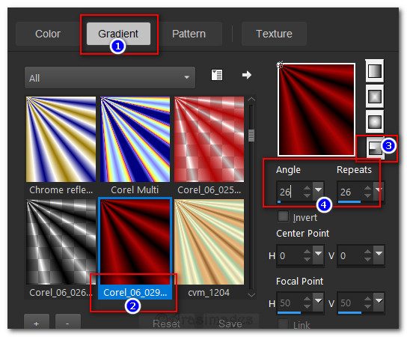The height and width of the screenshot is (337, 407).
Task: Increase Center Point H with up arrow
Action: (307, 252)
